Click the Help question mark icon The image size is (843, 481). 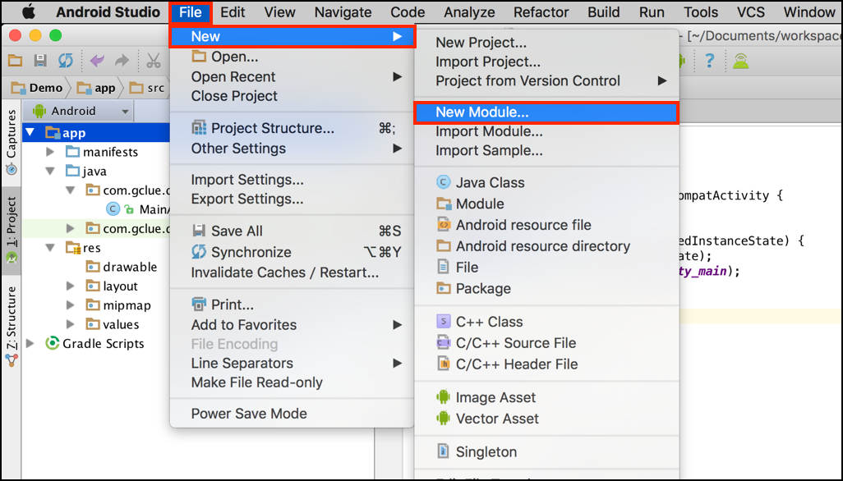tap(710, 61)
